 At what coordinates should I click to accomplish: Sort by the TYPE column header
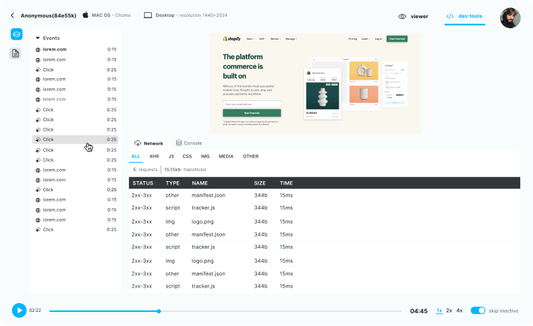(172, 183)
